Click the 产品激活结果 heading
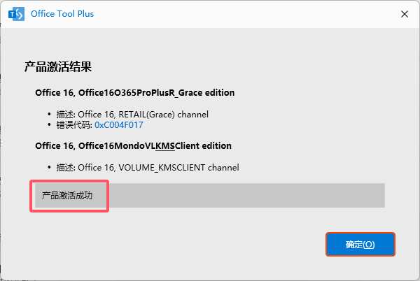Image resolution: width=420 pixels, height=281 pixels. click(59, 67)
